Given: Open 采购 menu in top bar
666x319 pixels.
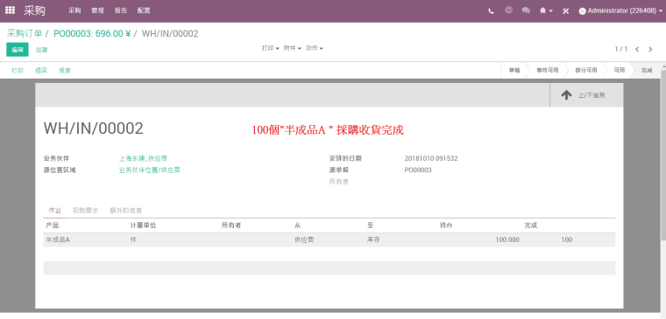Looking at the screenshot, I should click(x=74, y=10).
